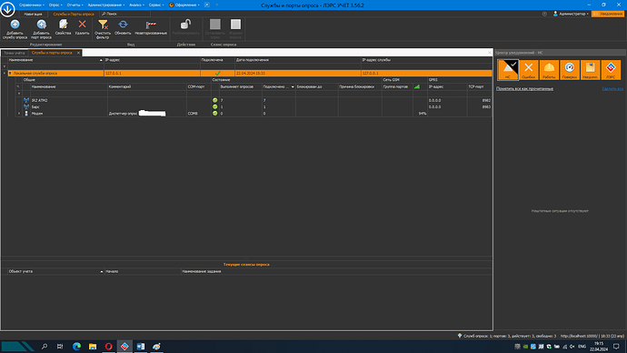Sort by the Объект учета column header
The image size is (627, 353).
[55, 271]
